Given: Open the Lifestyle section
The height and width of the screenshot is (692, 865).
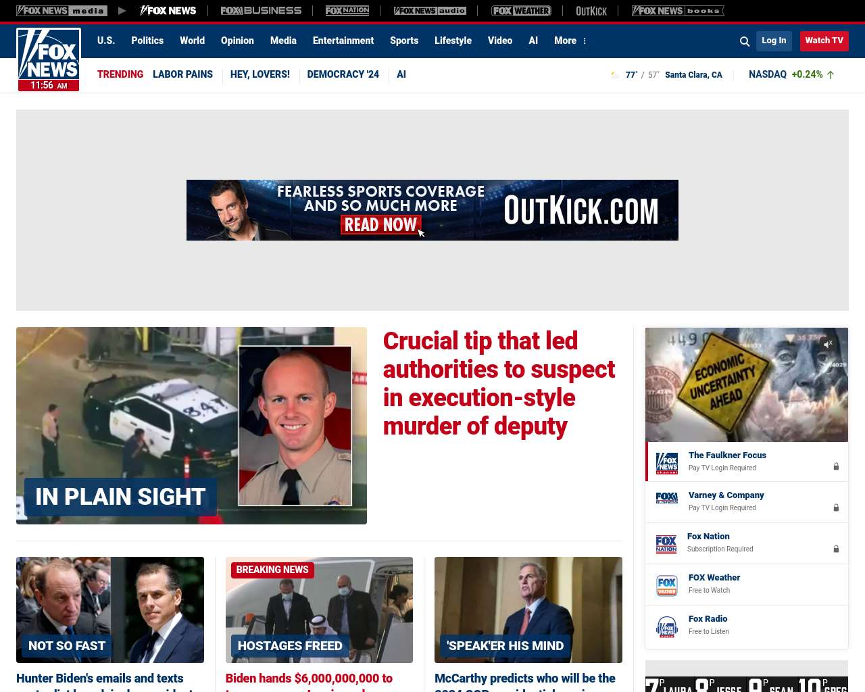Looking at the screenshot, I should [x=453, y=41].
